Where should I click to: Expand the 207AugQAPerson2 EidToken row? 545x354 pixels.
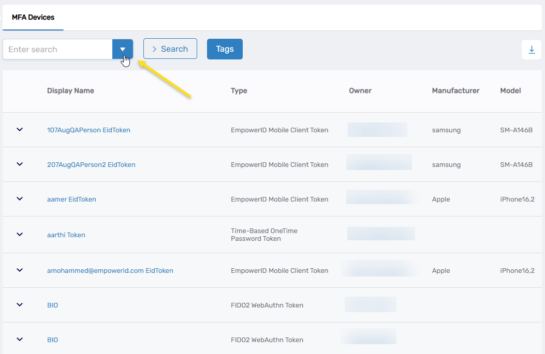pyautogui.click(x=20, y=164)
